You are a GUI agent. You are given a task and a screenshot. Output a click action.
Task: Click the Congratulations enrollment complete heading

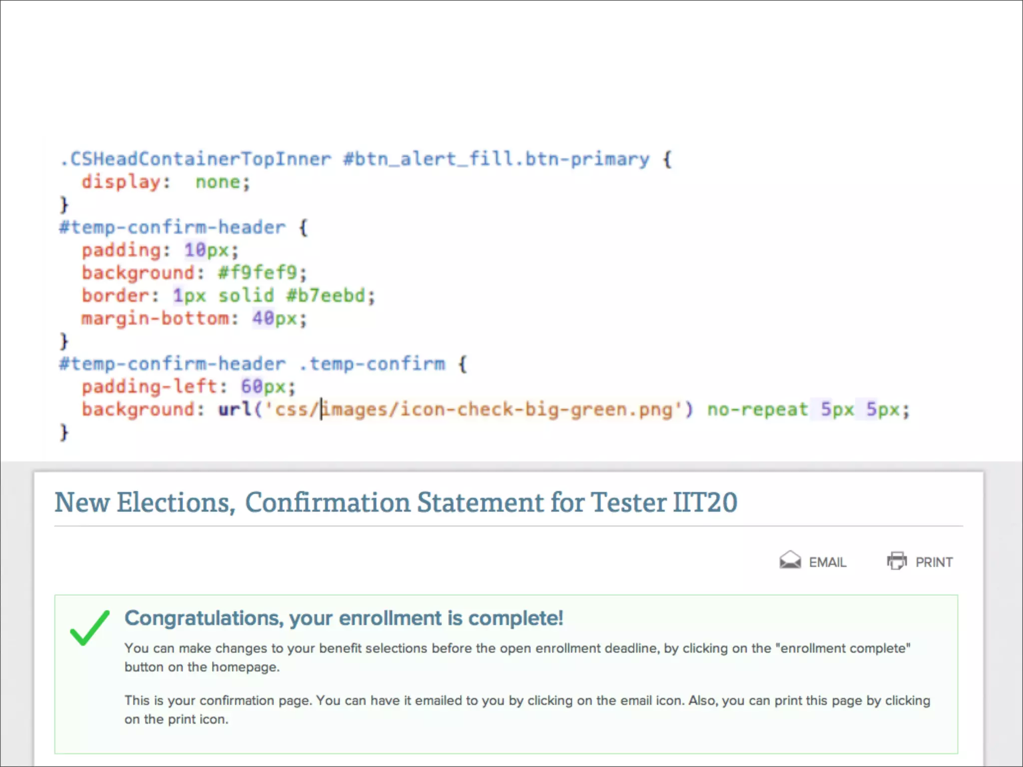click(x=344, y=618)
